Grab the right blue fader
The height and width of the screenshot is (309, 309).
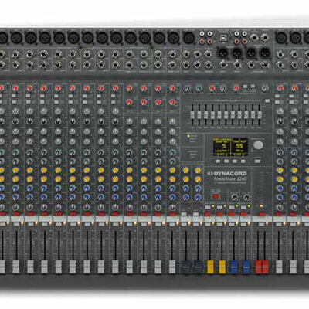pyautogui.click(x=246, y=267)
